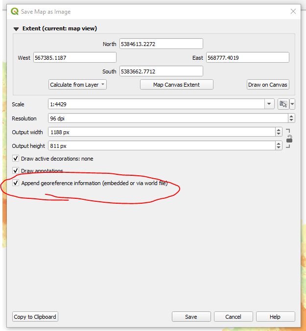This screenshot has height=331, width=306.
Task: Click the North extent value field
Action: 161,44
